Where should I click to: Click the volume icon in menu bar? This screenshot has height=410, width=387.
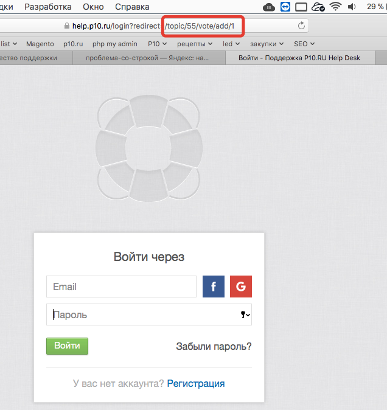coord(352,7)
